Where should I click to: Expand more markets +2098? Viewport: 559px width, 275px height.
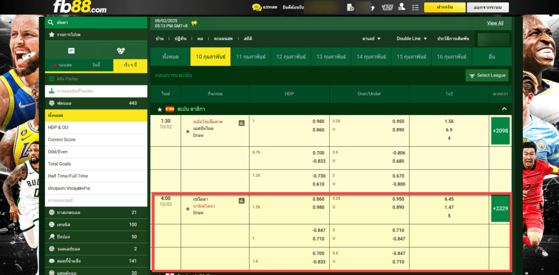pos(500,131)
